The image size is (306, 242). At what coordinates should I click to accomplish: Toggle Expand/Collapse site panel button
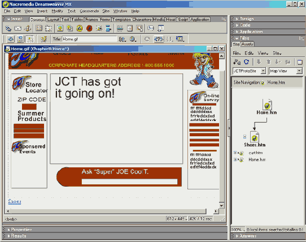coord(300,62)
